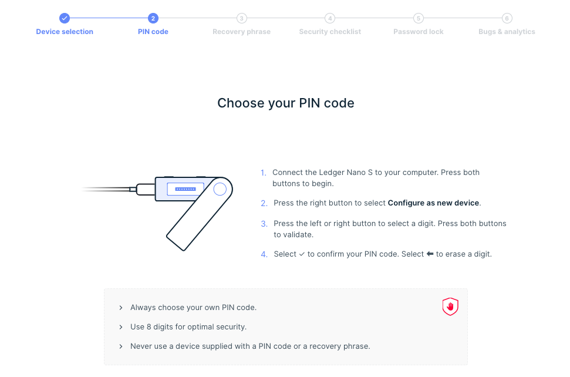
Task: Select the PIN code step label
Action: (153, 32)
